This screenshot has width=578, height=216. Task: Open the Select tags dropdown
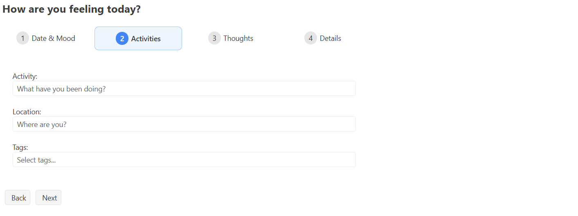coord(184,160)
